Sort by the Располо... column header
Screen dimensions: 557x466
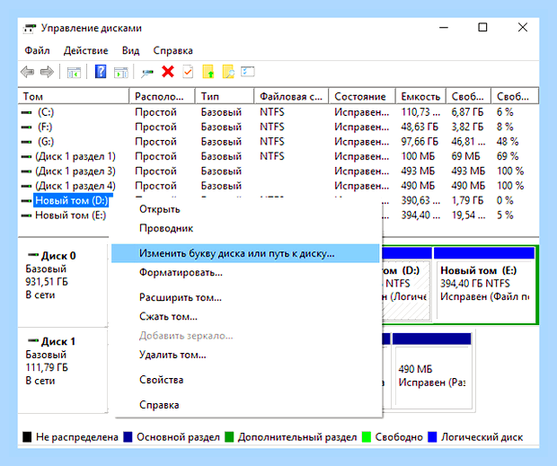pos(163,96)
